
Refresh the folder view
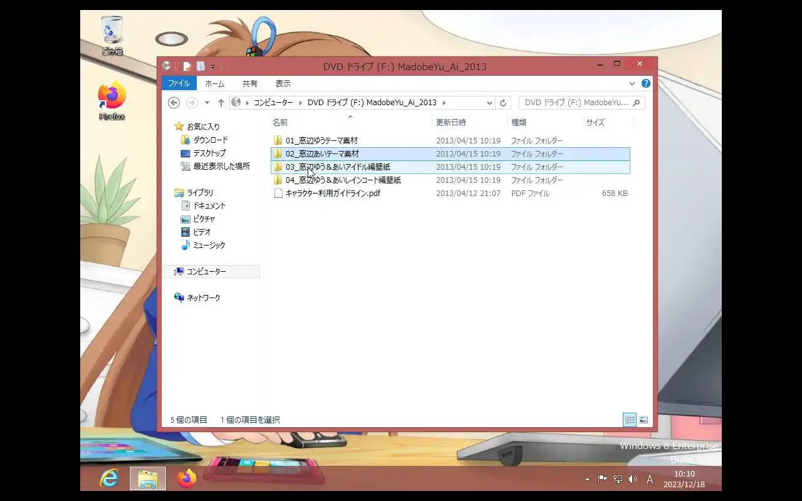(503, 103)
